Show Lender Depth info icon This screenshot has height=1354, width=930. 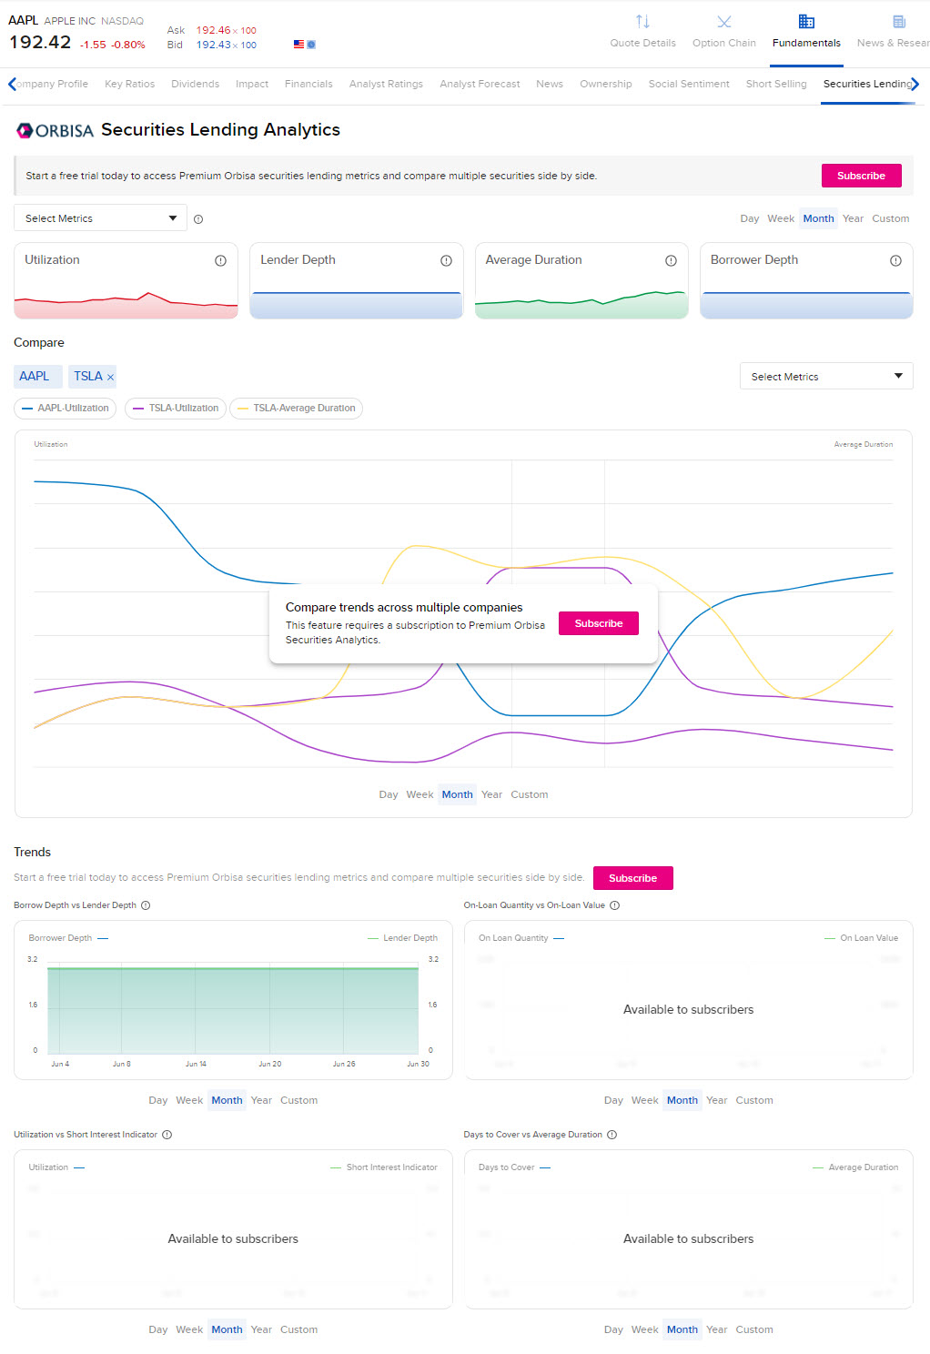click(446, 260)
